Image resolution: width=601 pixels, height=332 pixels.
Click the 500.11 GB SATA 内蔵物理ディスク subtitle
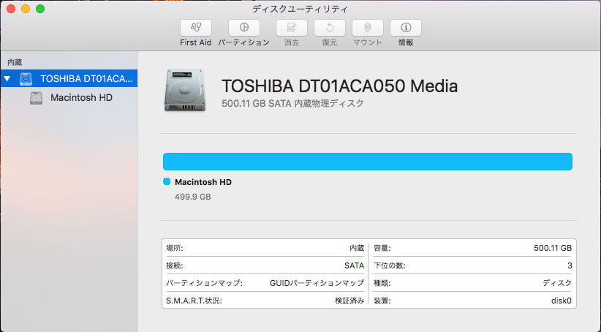point(292,103)
